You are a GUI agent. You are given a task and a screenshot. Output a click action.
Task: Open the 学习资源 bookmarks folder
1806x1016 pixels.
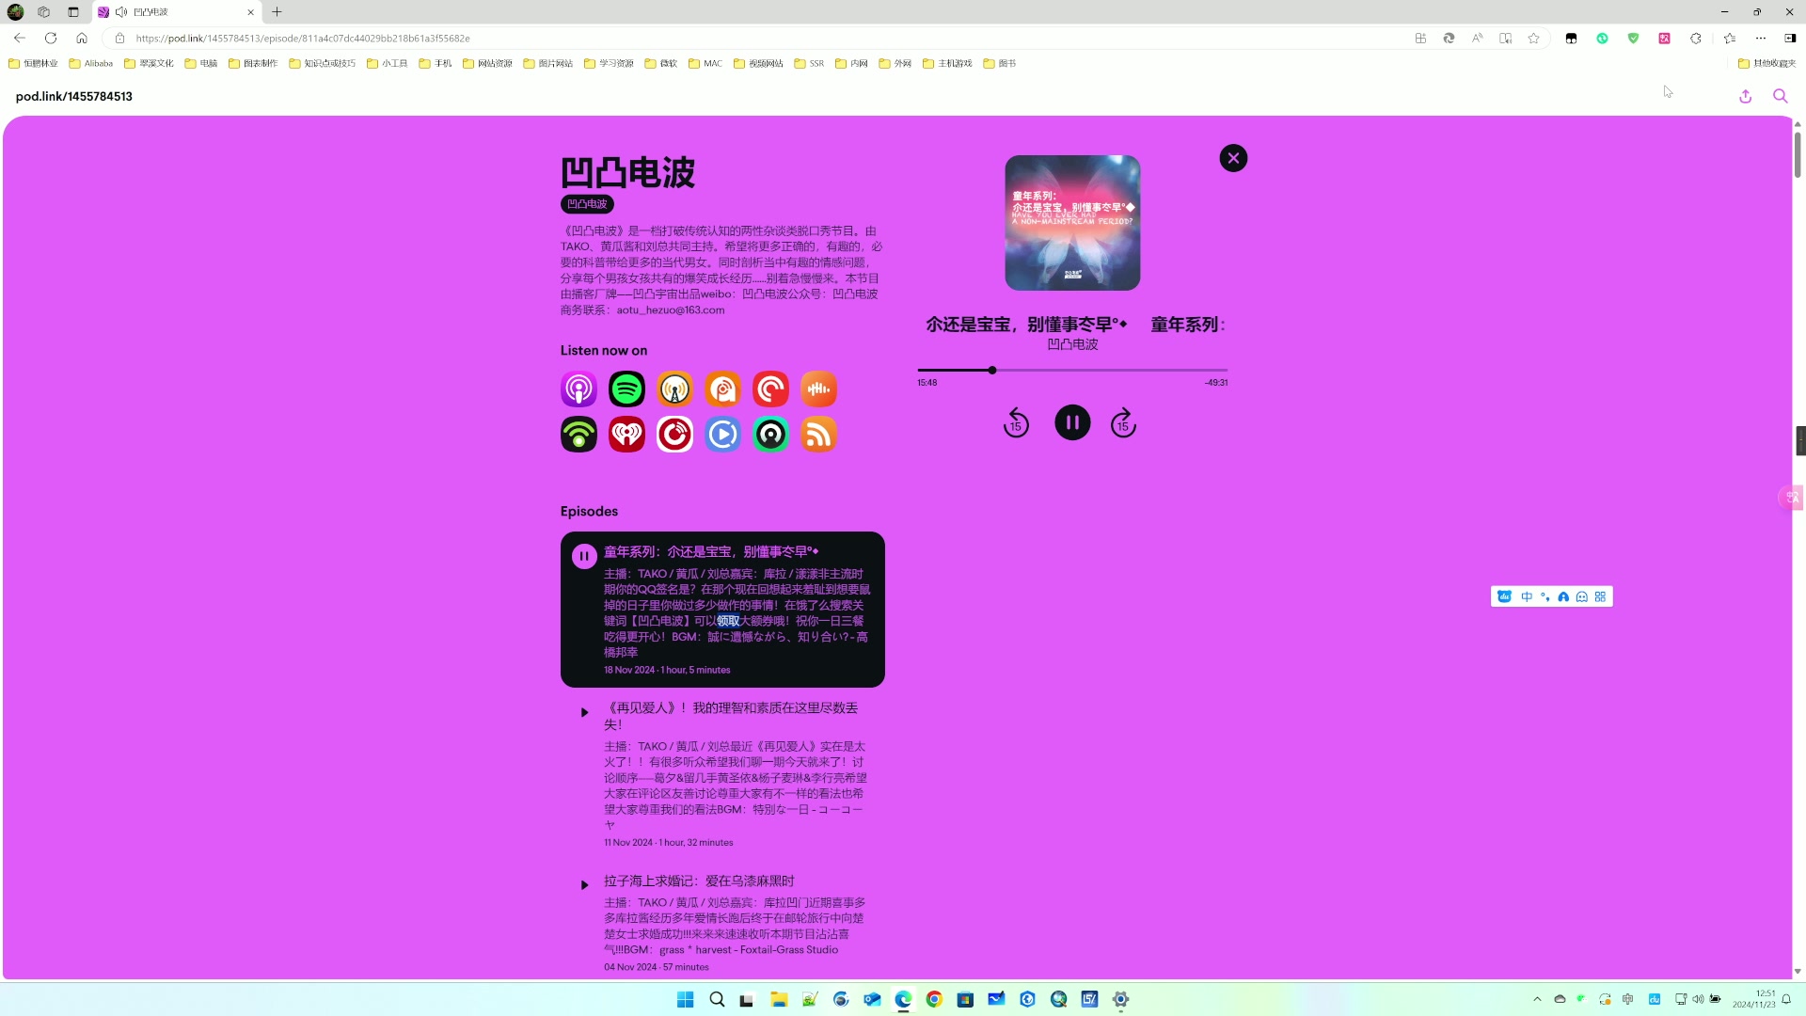(609, 64)
